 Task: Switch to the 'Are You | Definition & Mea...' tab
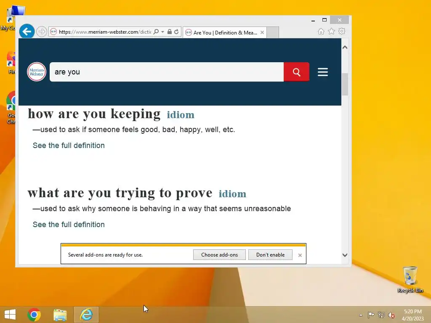[225, 33]
